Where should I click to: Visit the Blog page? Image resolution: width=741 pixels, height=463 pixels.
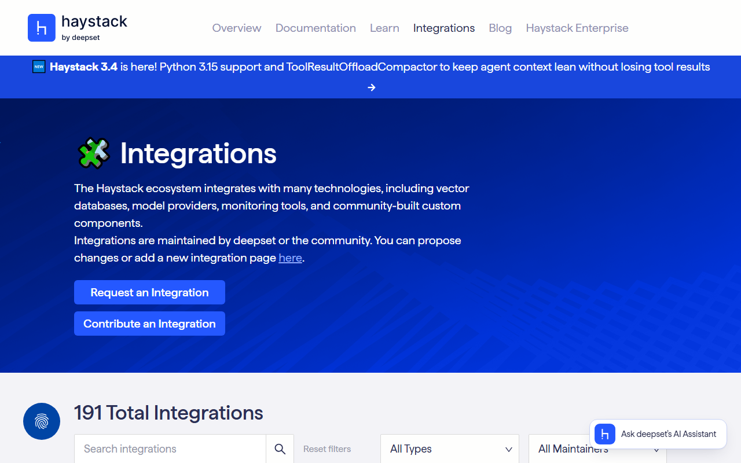coord(500,28)
